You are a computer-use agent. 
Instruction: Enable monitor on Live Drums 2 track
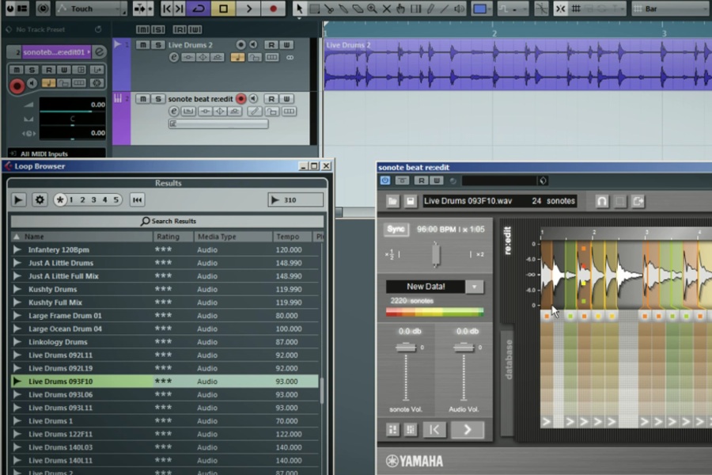click(x=253, y=44)
